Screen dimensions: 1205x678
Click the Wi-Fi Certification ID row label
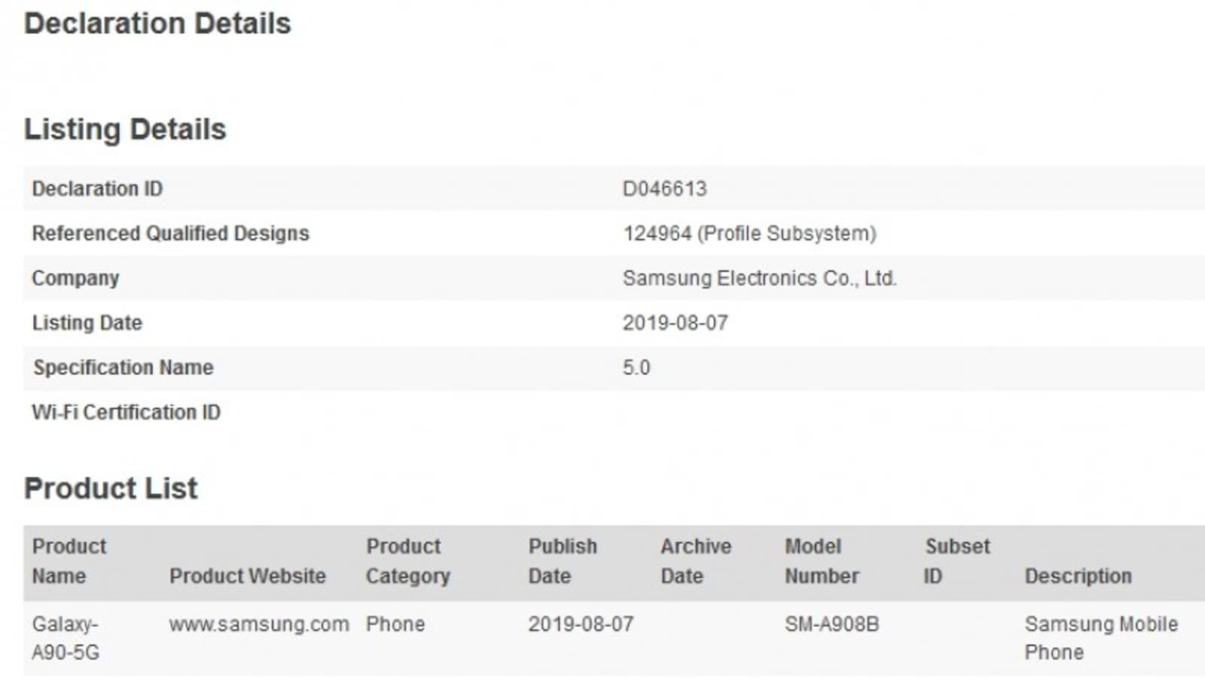[126, 413]
